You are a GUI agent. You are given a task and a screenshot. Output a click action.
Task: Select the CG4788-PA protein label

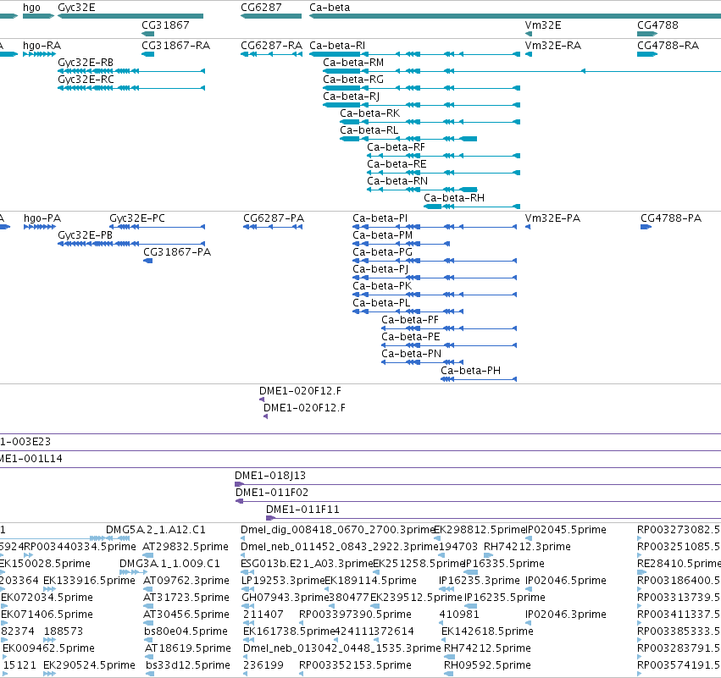671,218
